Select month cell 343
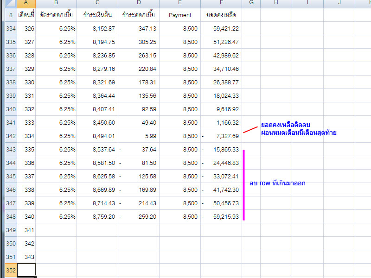Screen dimensions: 371x278 26,257
